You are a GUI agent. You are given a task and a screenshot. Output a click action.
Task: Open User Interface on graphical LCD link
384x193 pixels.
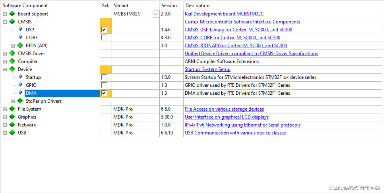pos(227,117)
